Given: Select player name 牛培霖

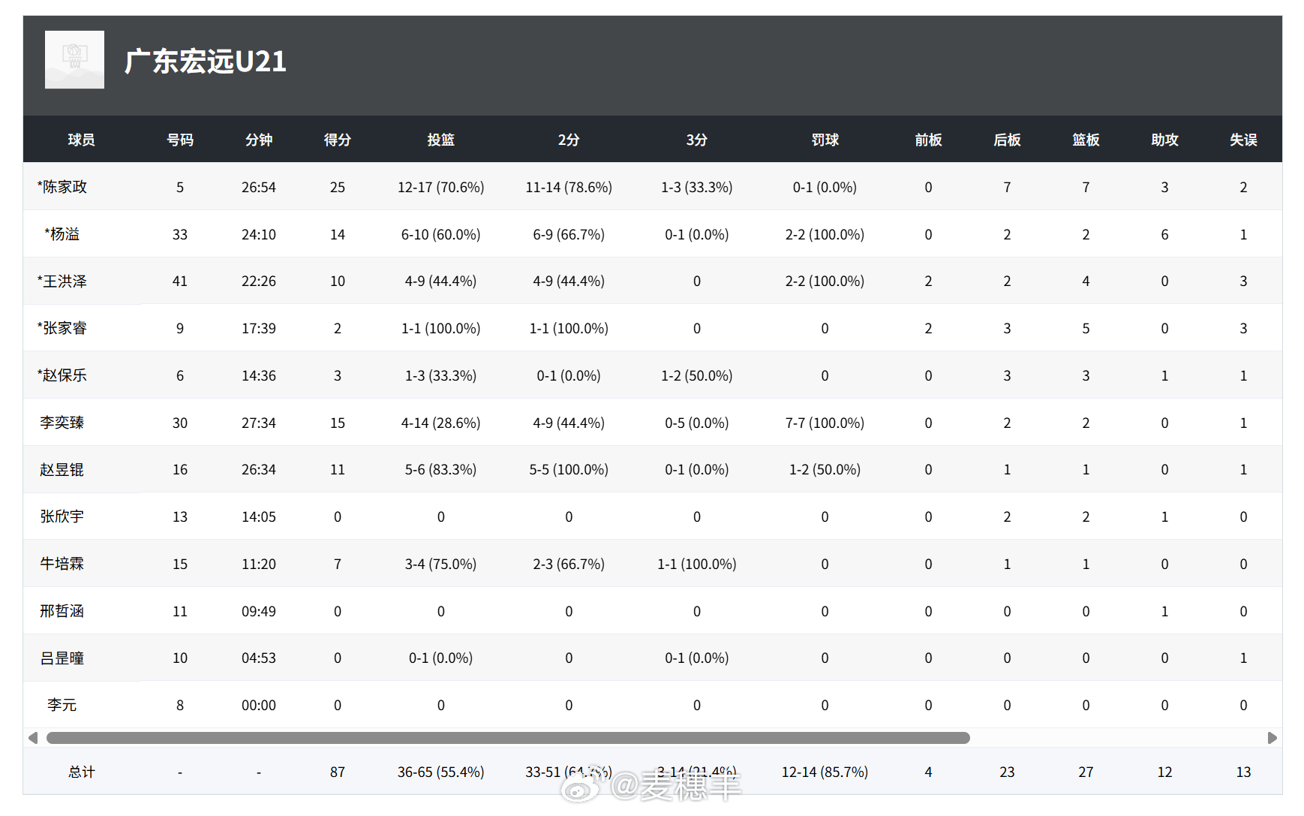Looking at the screenshot, I should click(62, 564).
